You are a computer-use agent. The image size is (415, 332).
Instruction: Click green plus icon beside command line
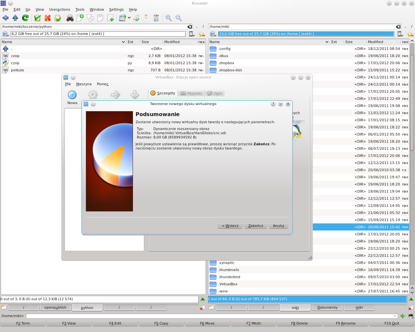403,316
